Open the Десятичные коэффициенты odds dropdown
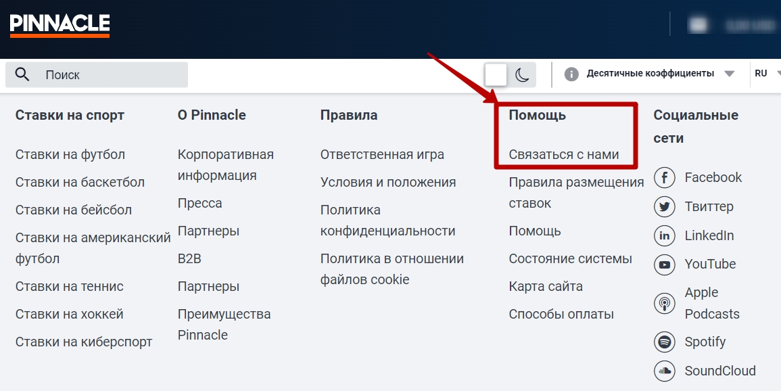The height and width of the screenshot is (391, 781). click(661, 74)
